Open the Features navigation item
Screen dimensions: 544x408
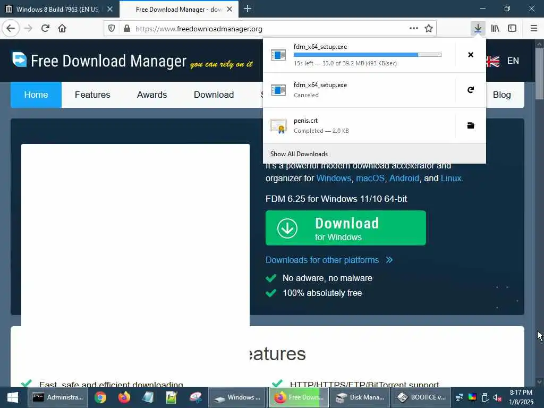[92, 95]
